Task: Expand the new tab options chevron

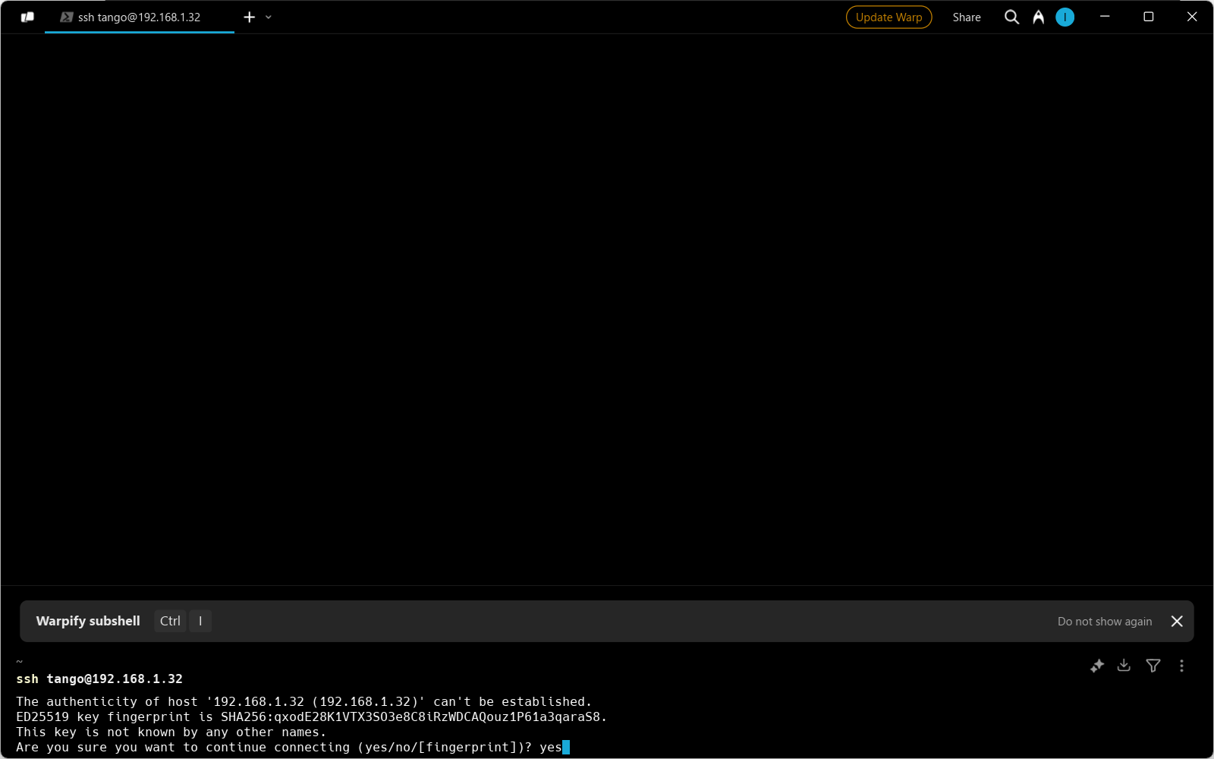Action: click(269, 17)
